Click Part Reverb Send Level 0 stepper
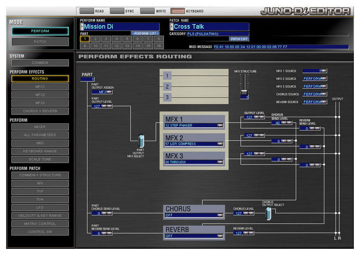The height and width of the screenshot is (255, 360). tap(102, 234)
